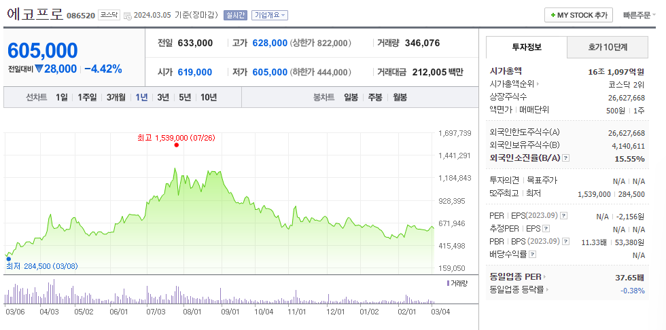Switch to 월봉 candlestick chart

click(400, 98)
